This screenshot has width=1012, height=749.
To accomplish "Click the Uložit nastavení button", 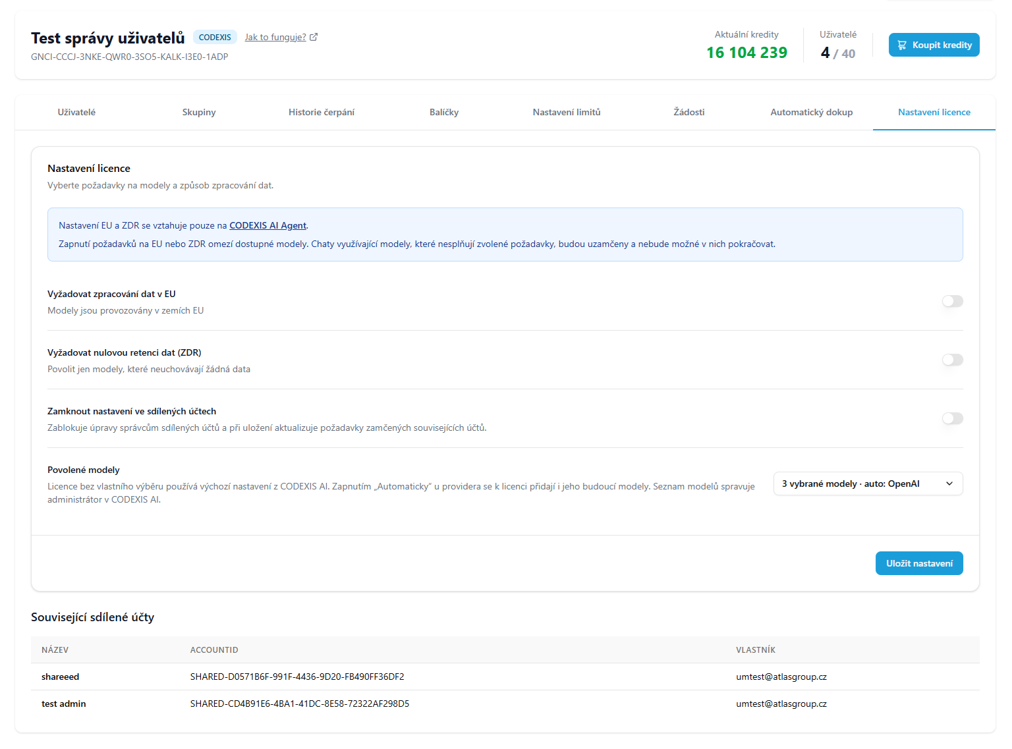I will coord(919,563).
